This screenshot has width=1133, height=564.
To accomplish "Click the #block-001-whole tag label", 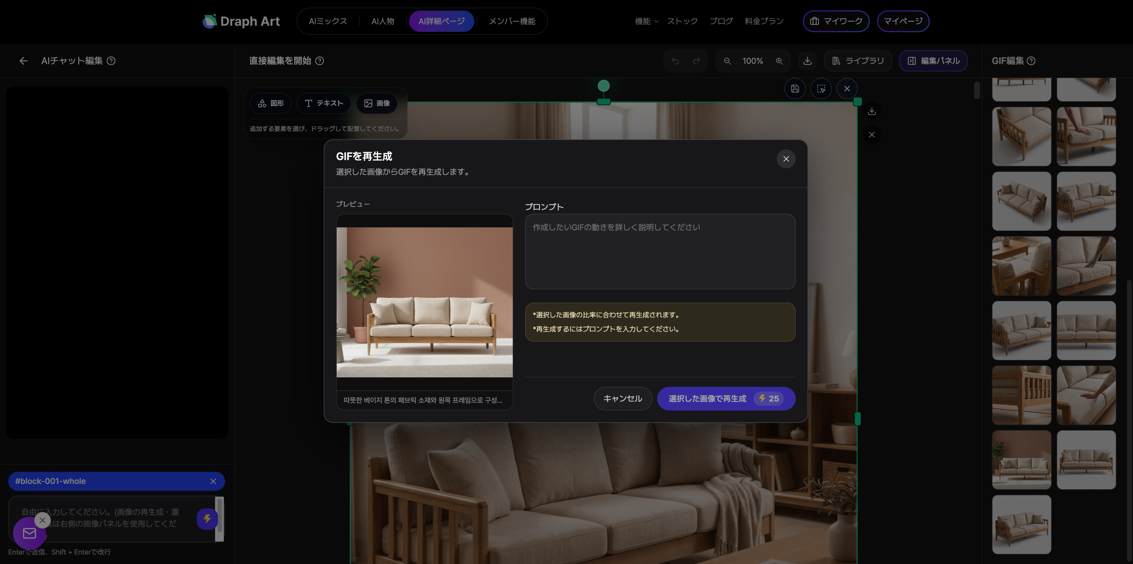I will (51, 481).
